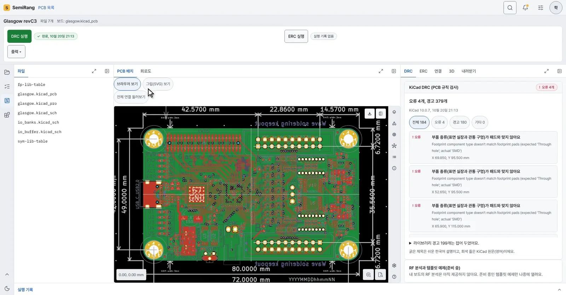Run the DRC 실행 button
Image resolution: width=566 pixels, height=295 pixels.
19,36
